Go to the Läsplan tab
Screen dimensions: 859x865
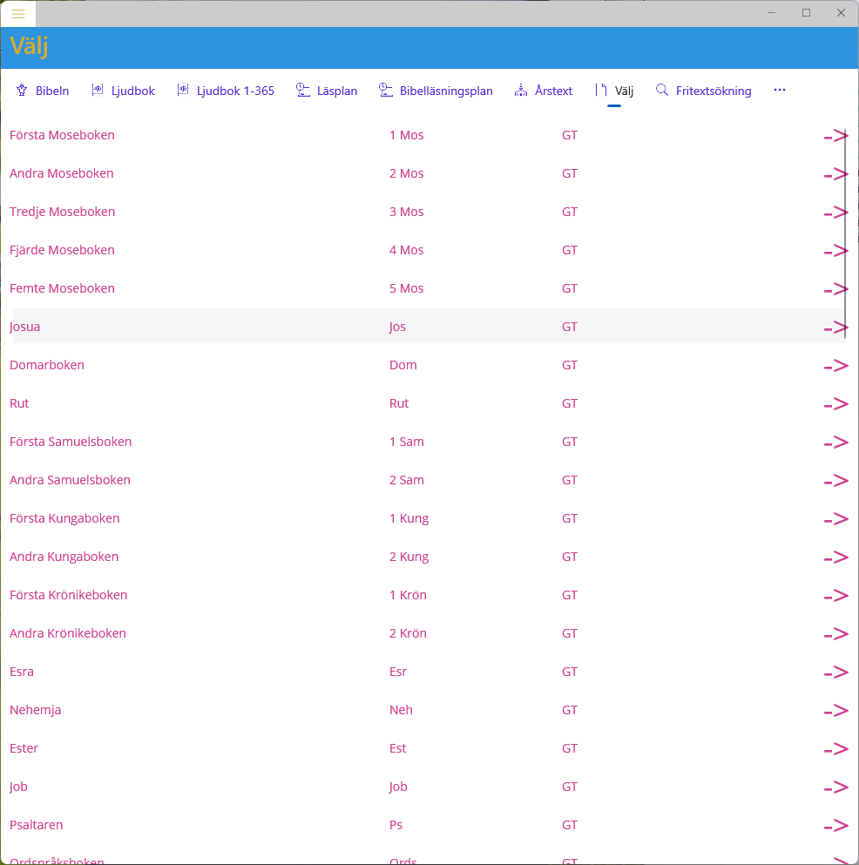click(327, 91)
